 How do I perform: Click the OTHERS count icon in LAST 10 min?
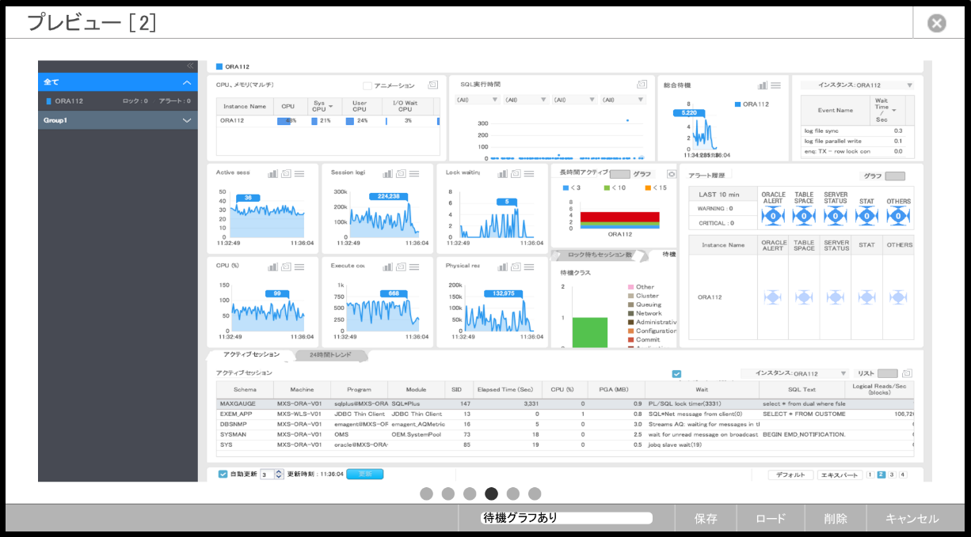coord(898,216)
